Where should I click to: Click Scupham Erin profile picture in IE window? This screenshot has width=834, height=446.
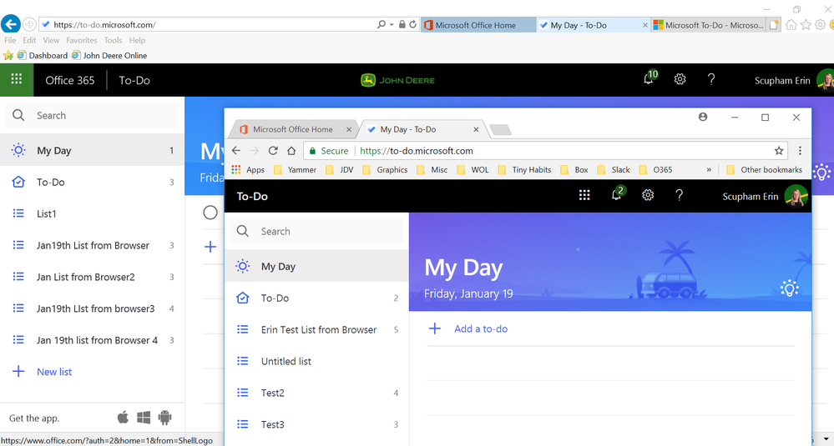tap(826, 80)
